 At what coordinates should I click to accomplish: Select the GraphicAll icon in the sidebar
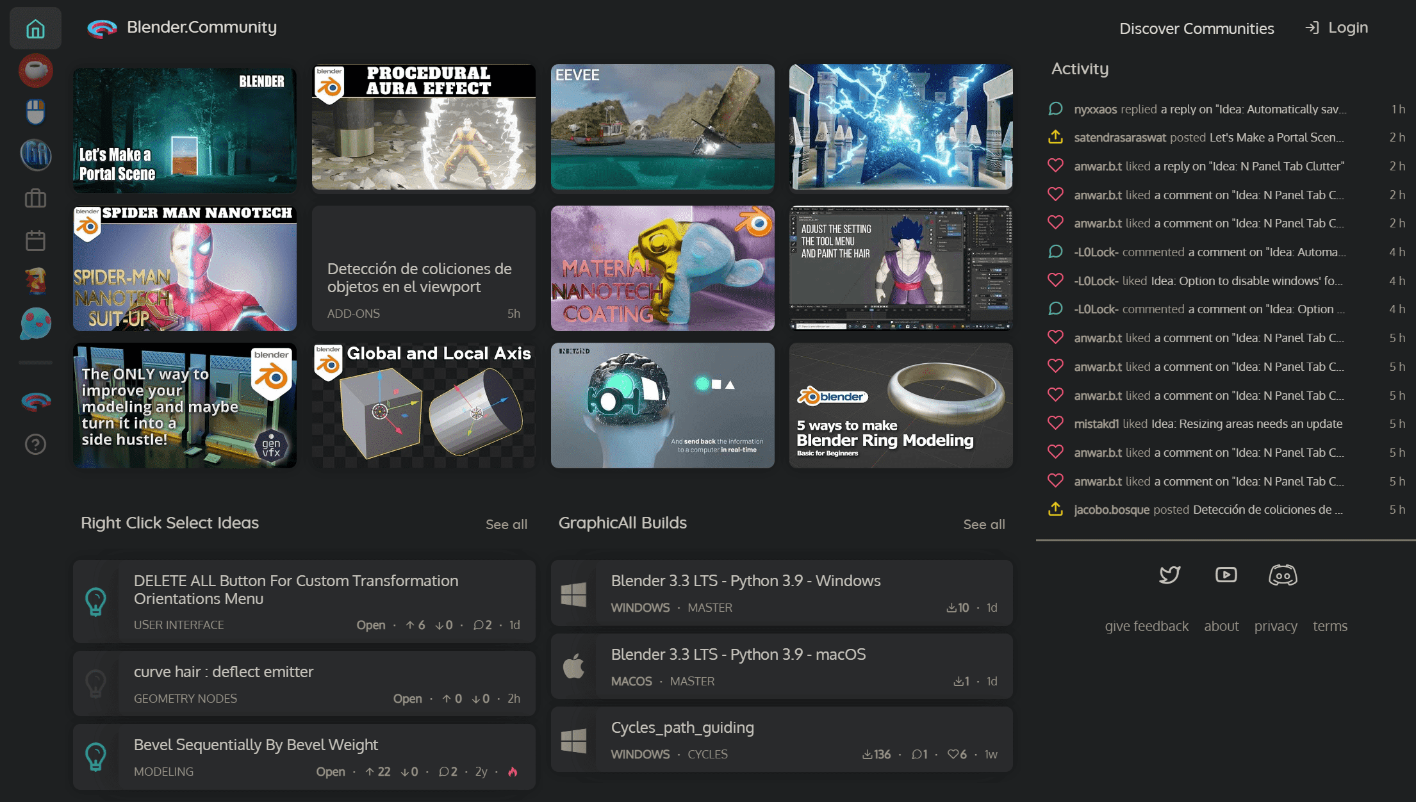pyautogui.click(x=35, y=155)
